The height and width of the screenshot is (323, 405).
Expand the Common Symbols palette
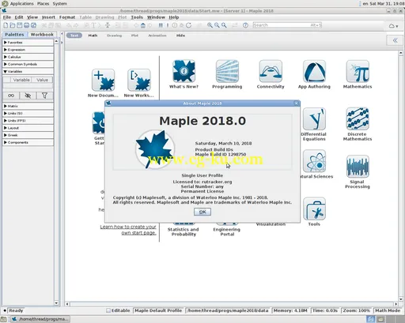(28, 64)
